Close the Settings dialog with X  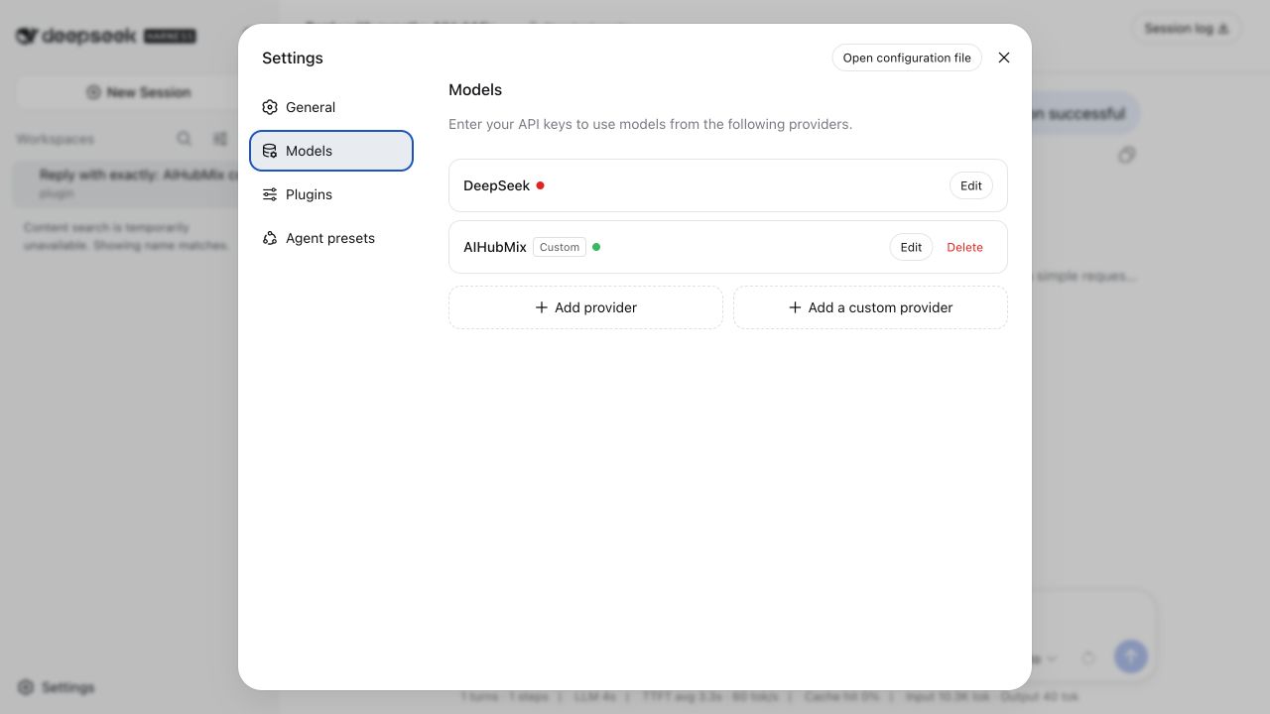click(1004, 58)
